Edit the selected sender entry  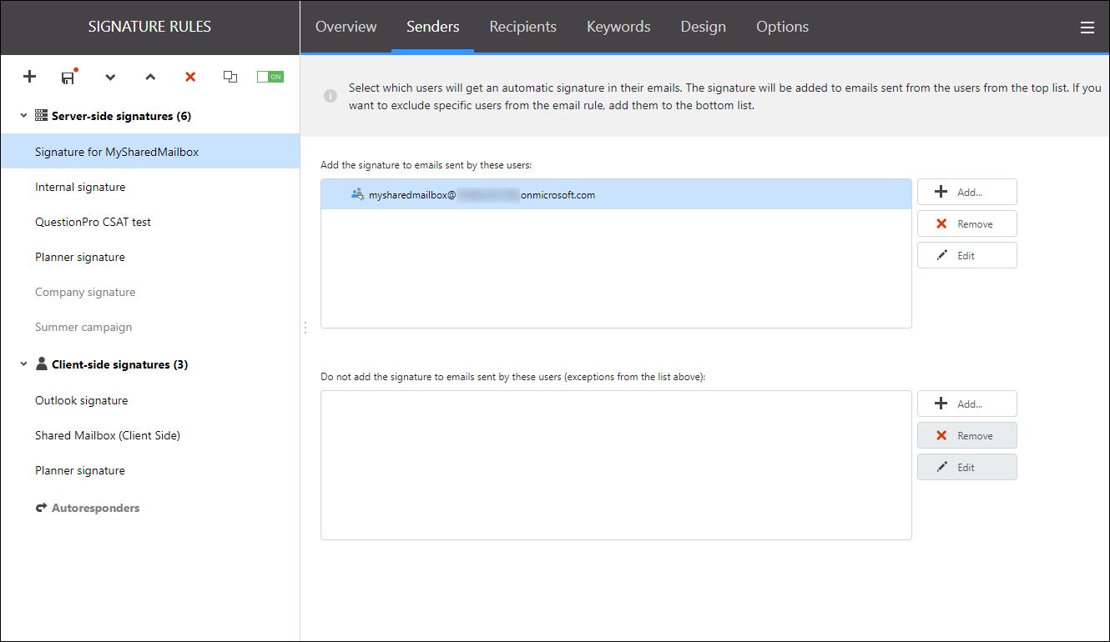pyautogui.click(x=966, y=254)
